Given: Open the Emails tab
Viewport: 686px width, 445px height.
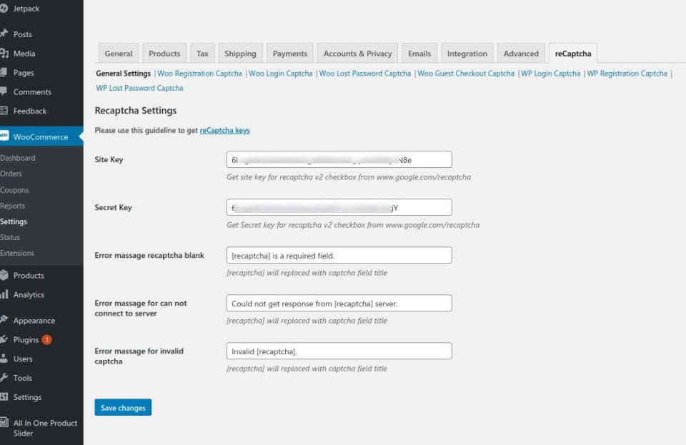Looking at the screenshot, I should [419, 54].
